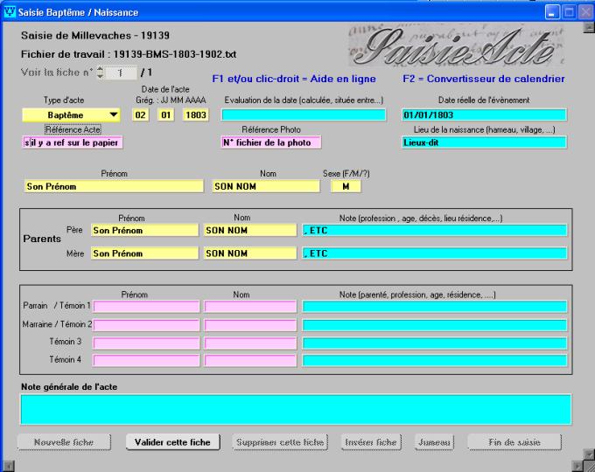Screen dimensions: 595x472
Task: Click the child's Prénom field
Action: [114, 186]
